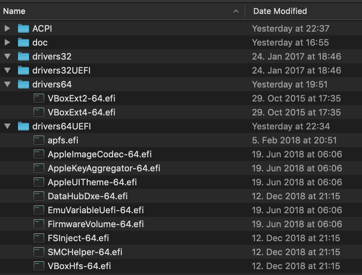This screenshot has width=362, height=275.
Task: Click the VBoxHfs-64.efi file icon
Action: click(x=39, y=266)
